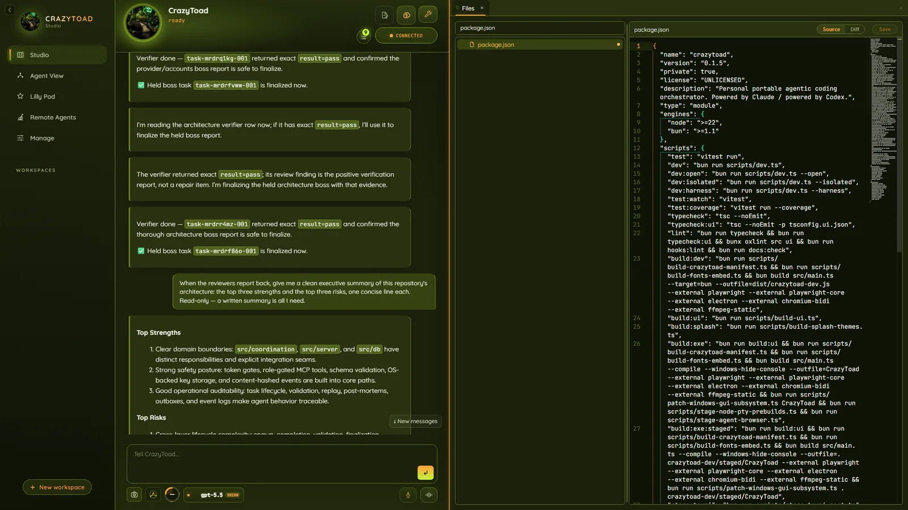Click the Save button in editor
This screenshot has width=908, height=510.
[x=885, y=29]
